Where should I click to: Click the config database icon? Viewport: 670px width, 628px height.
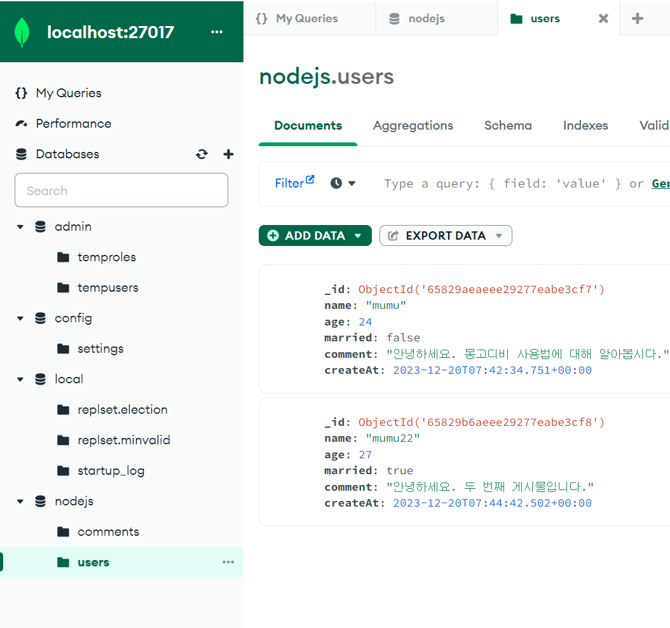click(40, 318)
